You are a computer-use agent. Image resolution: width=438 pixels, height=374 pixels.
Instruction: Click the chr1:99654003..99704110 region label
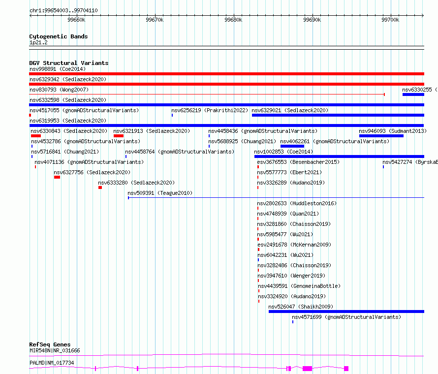click(x=63, y=10)
